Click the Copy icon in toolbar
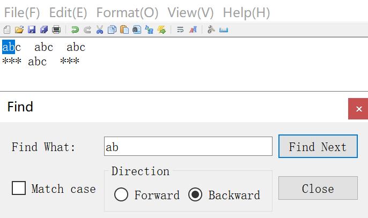 coord(112,30)
